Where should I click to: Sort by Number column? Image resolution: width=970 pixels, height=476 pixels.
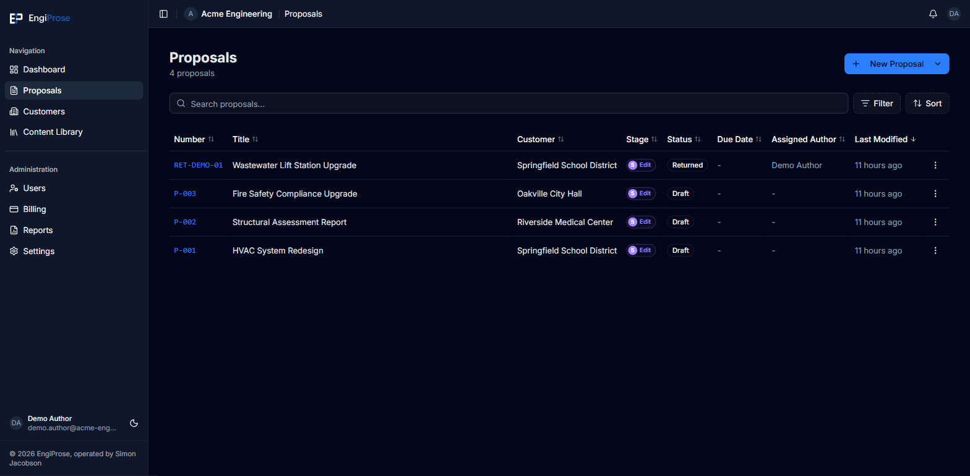click(194, 139)
